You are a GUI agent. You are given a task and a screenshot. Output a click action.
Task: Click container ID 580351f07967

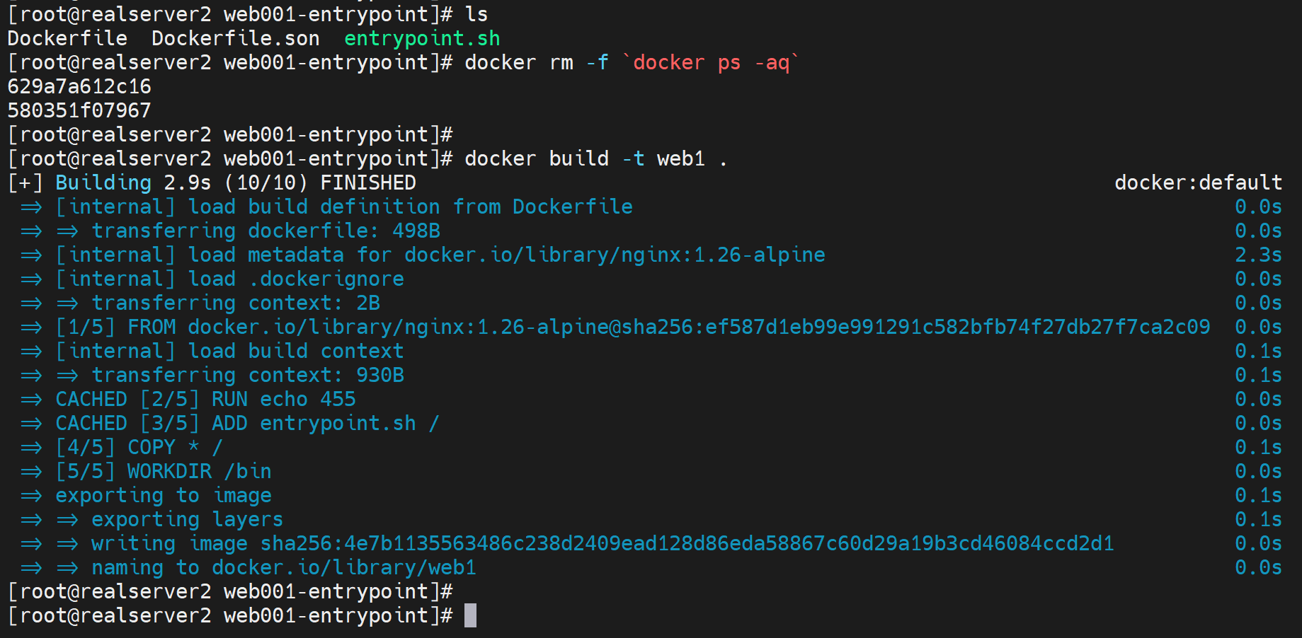click(x=79, y=110)
